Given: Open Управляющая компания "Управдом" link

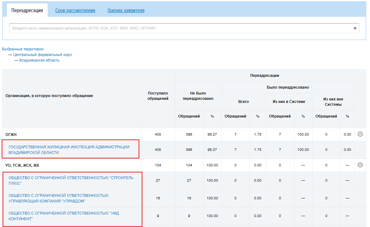Looking at the screenshot, I should coord(59,198).
